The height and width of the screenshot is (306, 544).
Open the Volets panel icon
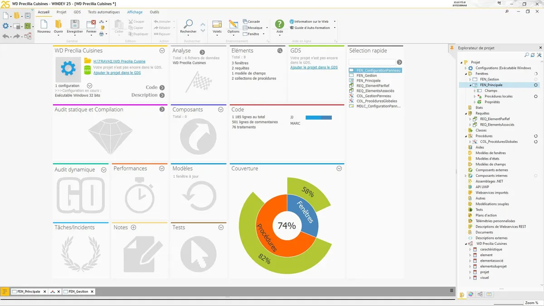[x=217, y=24]
